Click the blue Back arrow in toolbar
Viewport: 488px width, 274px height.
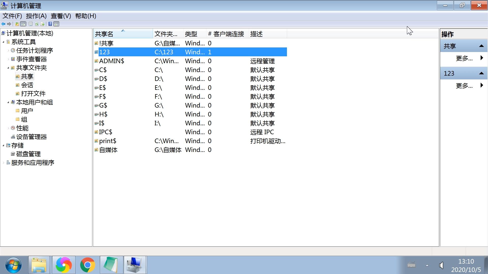3,24
